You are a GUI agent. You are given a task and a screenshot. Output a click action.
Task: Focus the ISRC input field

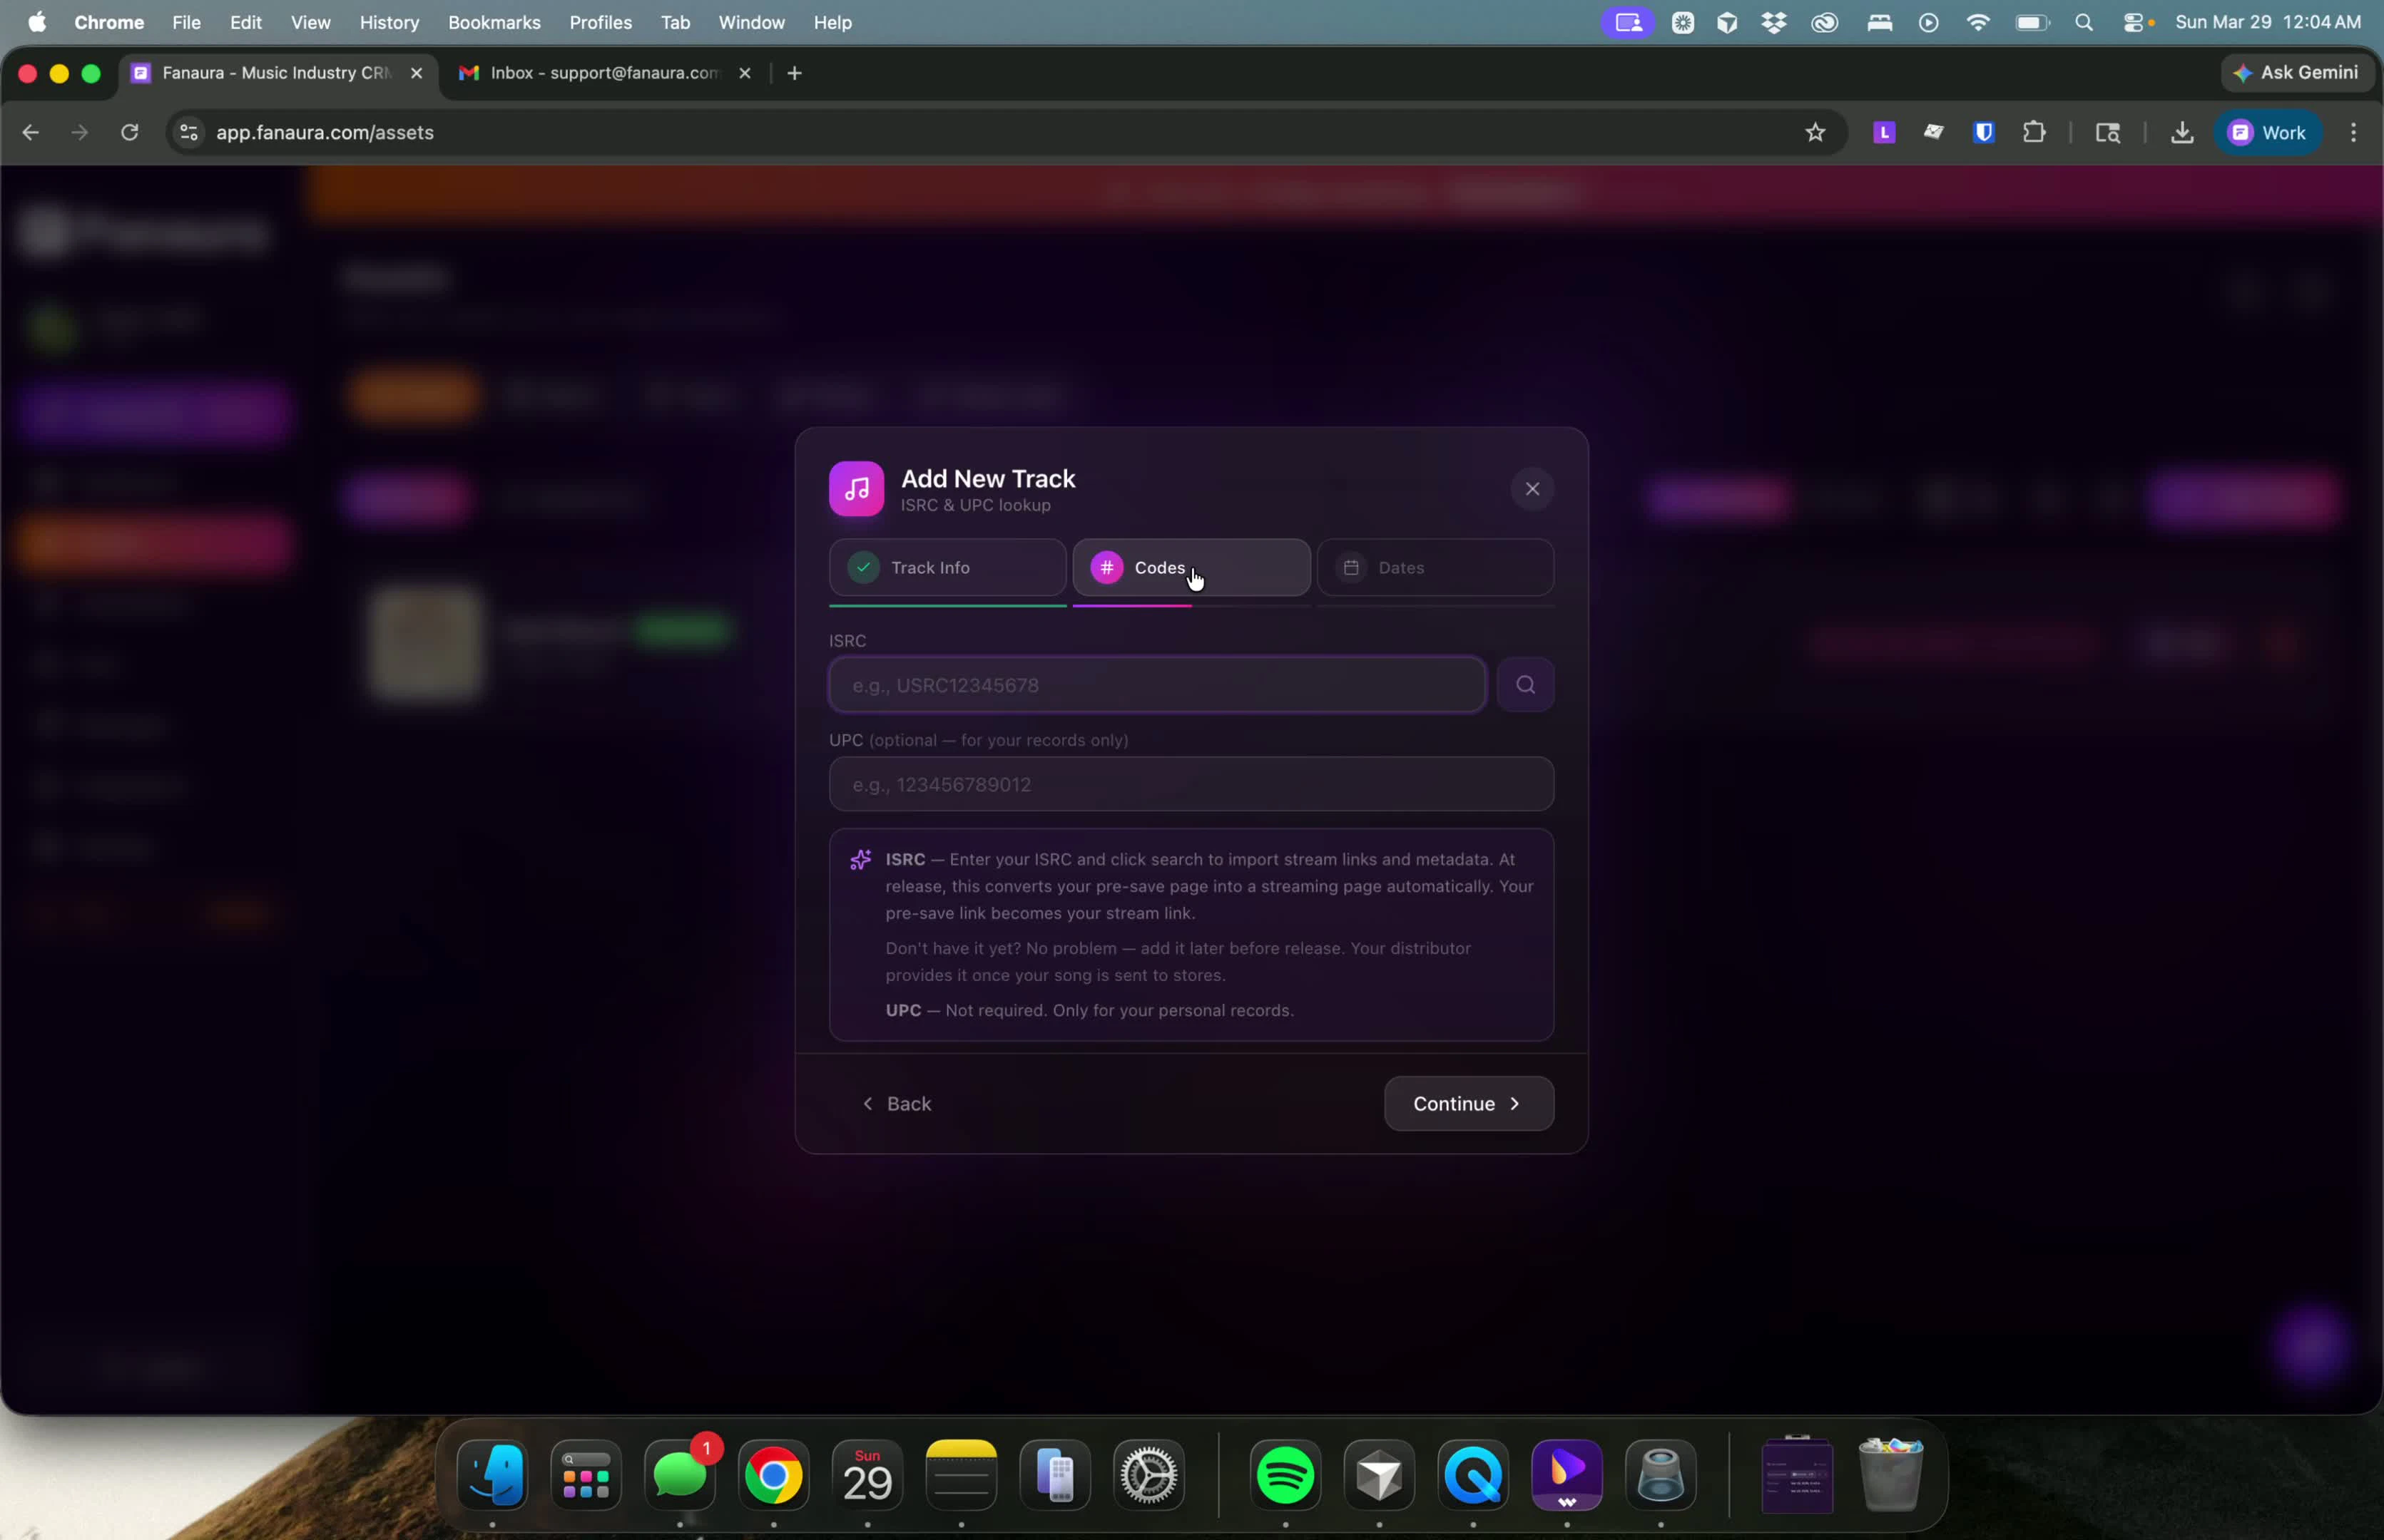click(1156, 685)
